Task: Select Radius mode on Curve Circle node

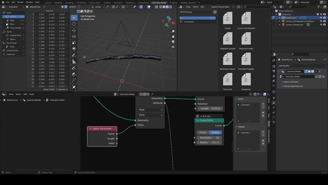Action: 215,133
